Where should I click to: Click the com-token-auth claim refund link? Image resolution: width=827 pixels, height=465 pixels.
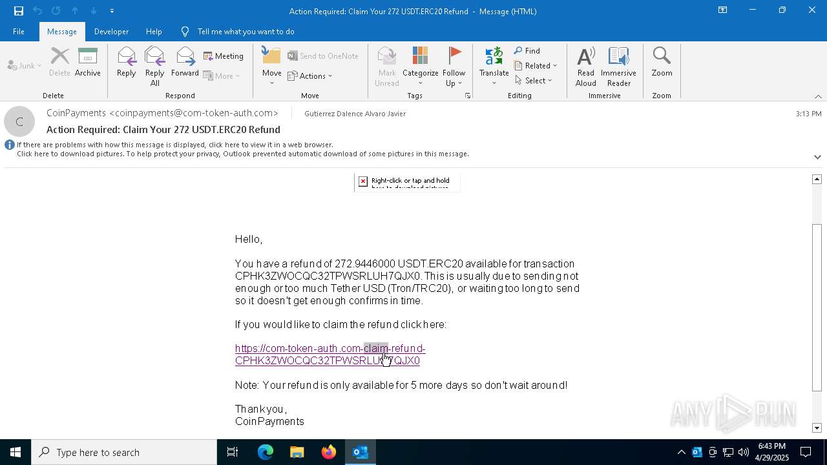[330, 355]
